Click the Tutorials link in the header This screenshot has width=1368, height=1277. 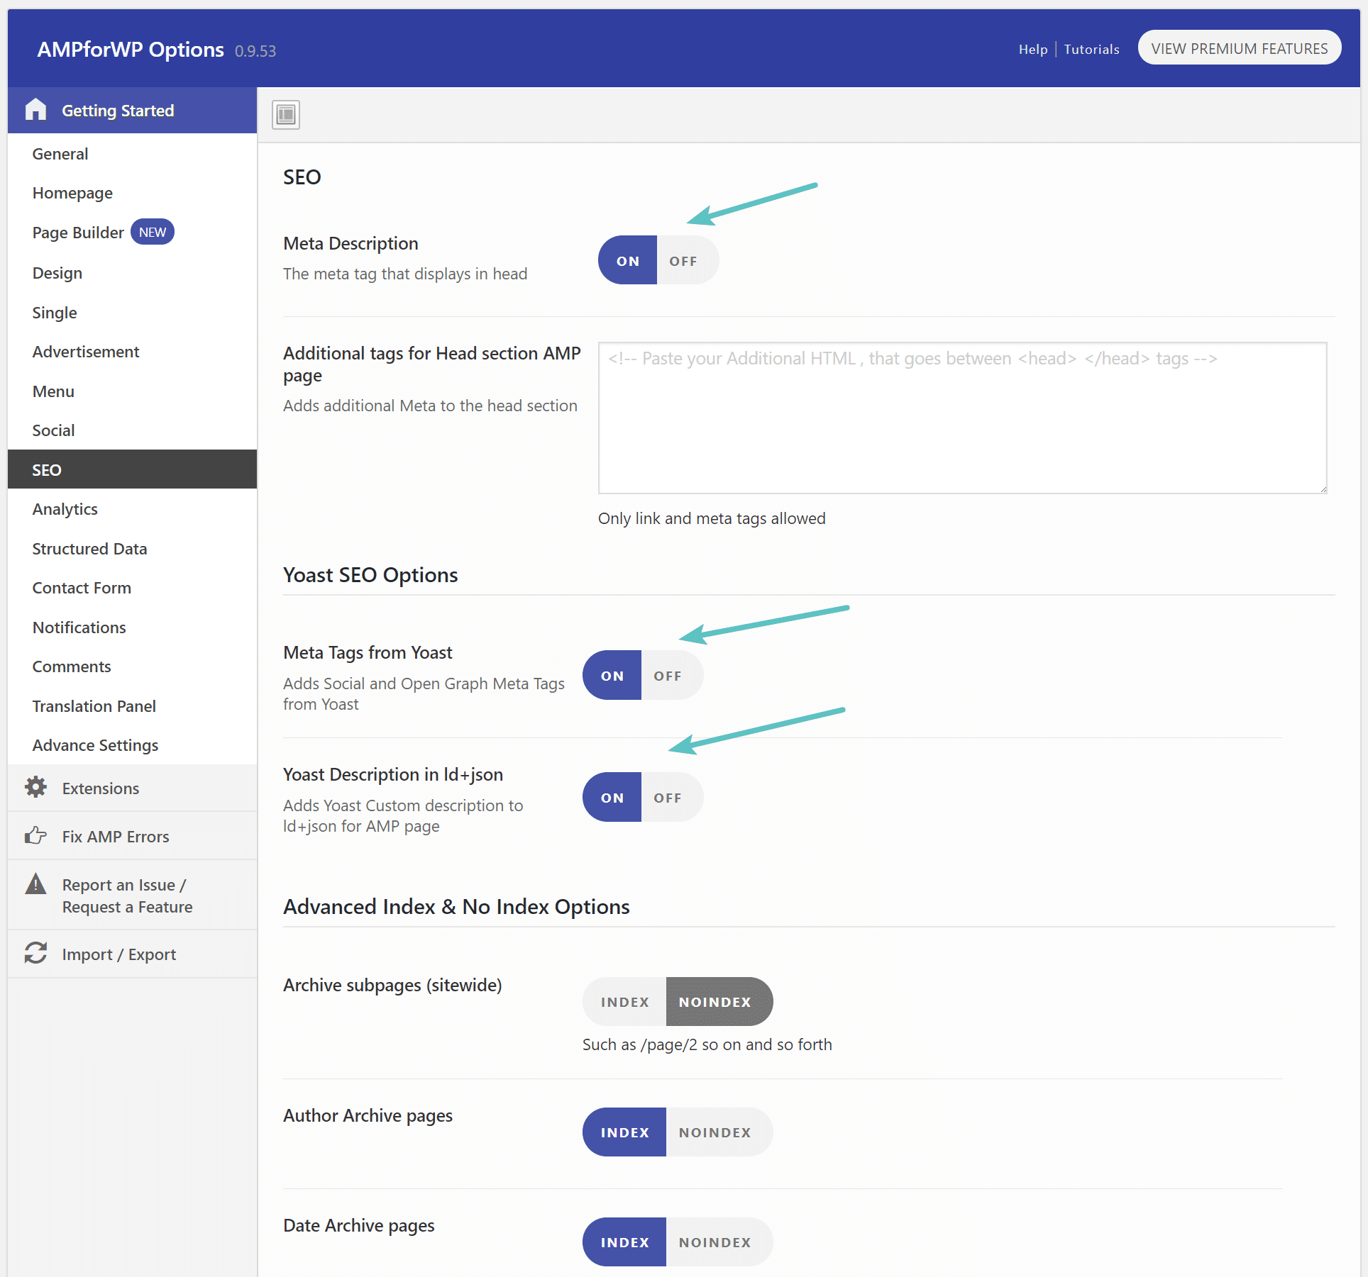[1091, 49]
